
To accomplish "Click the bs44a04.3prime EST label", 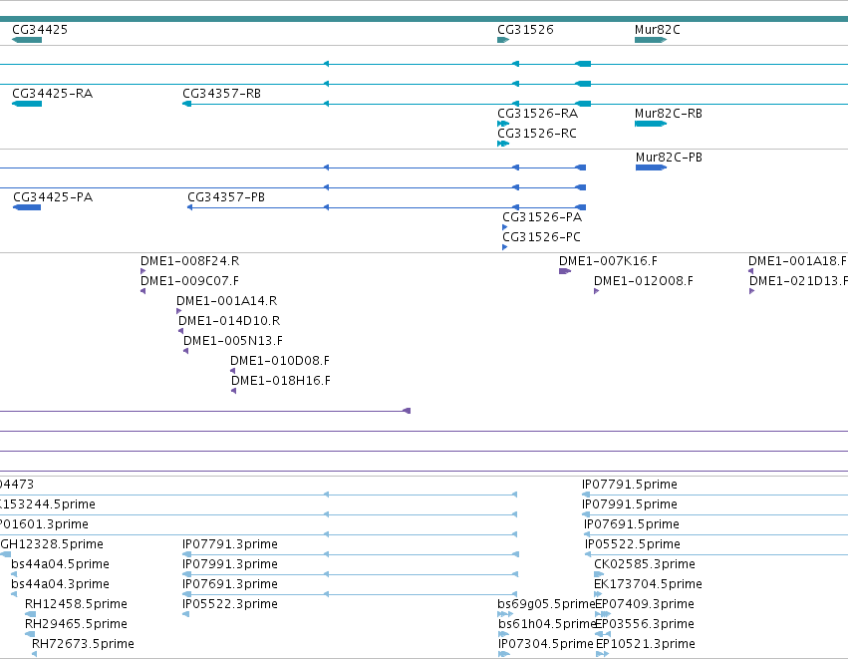I will click(60, 585).
